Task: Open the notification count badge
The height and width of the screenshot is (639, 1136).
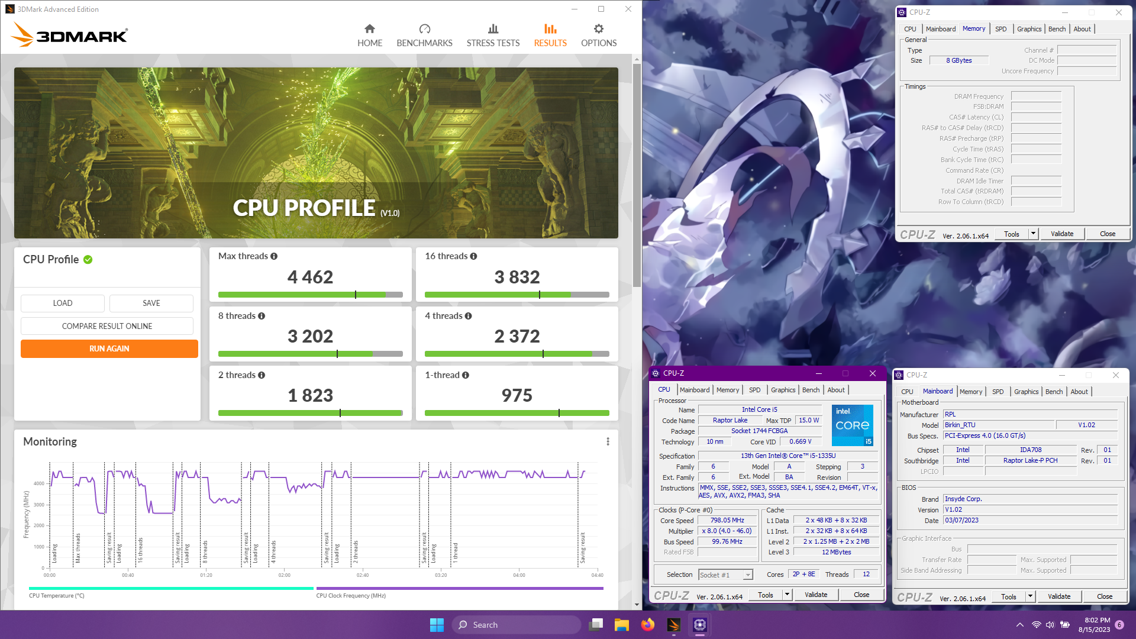Action: (x=1119, y=625)
